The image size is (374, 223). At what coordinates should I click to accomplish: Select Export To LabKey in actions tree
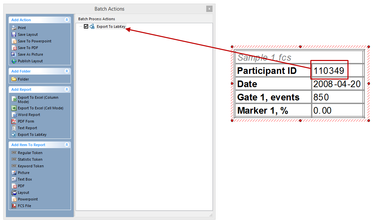[x=111, y=27]
